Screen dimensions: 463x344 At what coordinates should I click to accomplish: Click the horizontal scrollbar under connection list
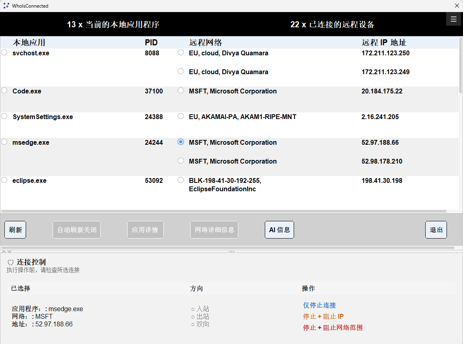tap(224, 211)
